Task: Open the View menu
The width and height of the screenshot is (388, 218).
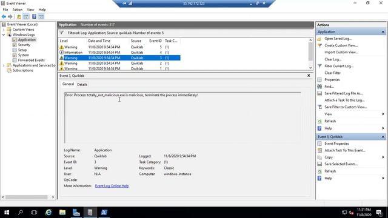Action: [x=30, y=10]
